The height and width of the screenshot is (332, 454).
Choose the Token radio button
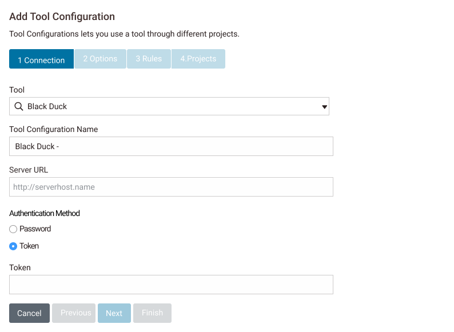(13, 246)
